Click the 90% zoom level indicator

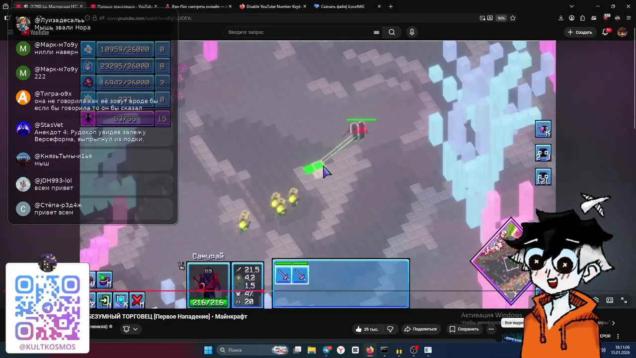click(x=501, y=18)
